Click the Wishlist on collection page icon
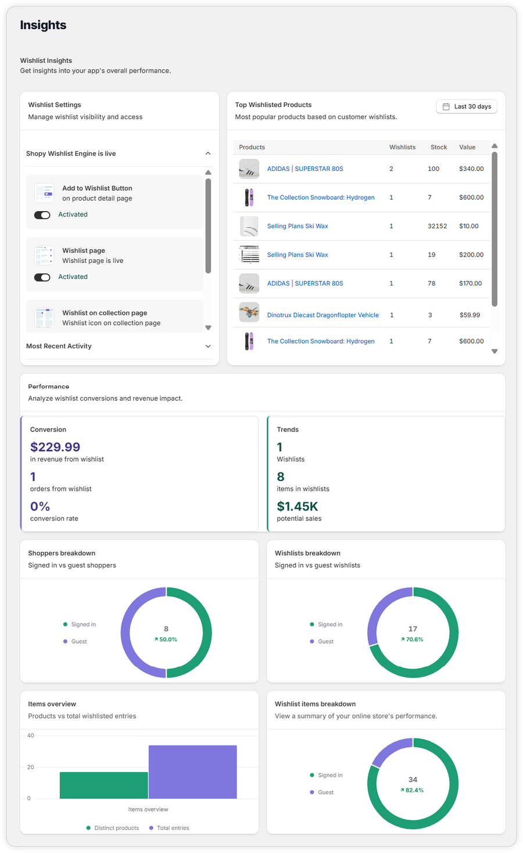Image resolution: width=523 pixels, height=853 pixels. coord(44,317)
